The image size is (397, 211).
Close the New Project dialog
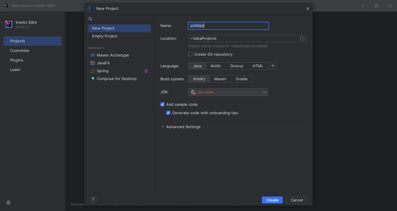(308, 9)
